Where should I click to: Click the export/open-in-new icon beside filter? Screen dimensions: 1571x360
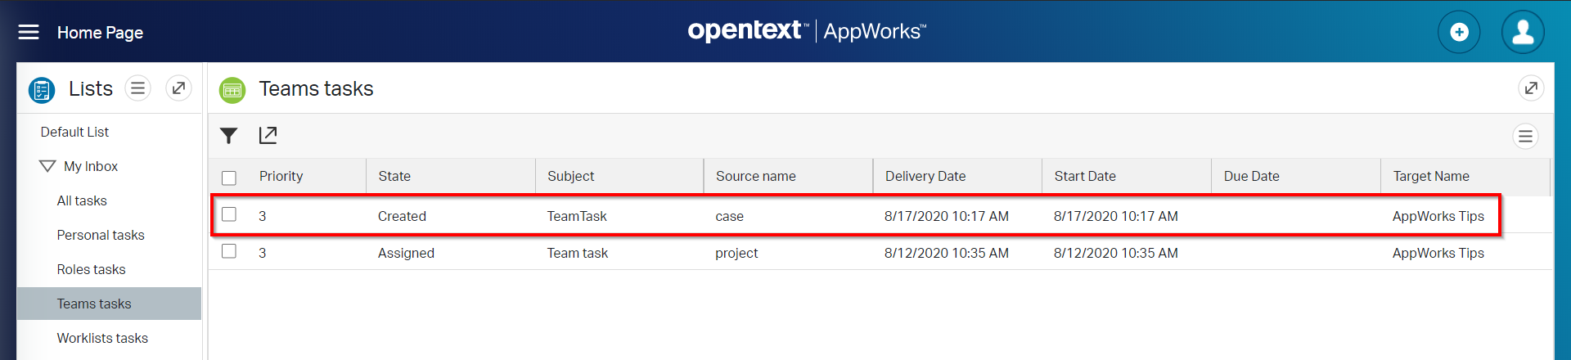coord(268,136)
